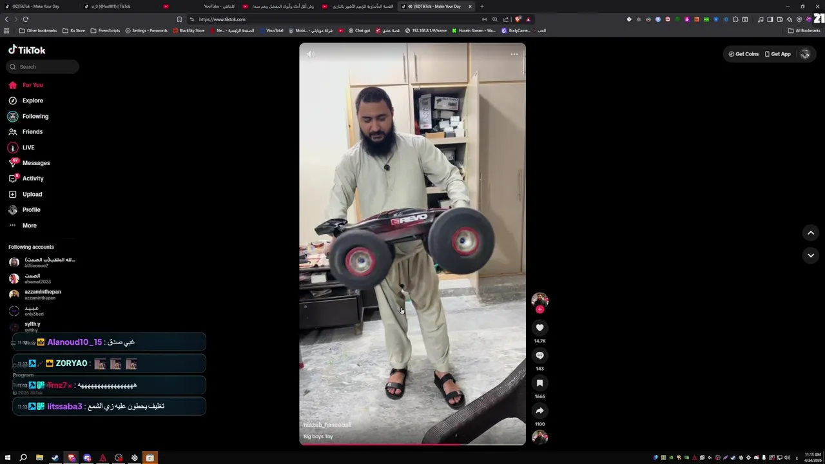The image size is (825, 464).
Task: Open the Upload page
Action: tap(25, 194)
